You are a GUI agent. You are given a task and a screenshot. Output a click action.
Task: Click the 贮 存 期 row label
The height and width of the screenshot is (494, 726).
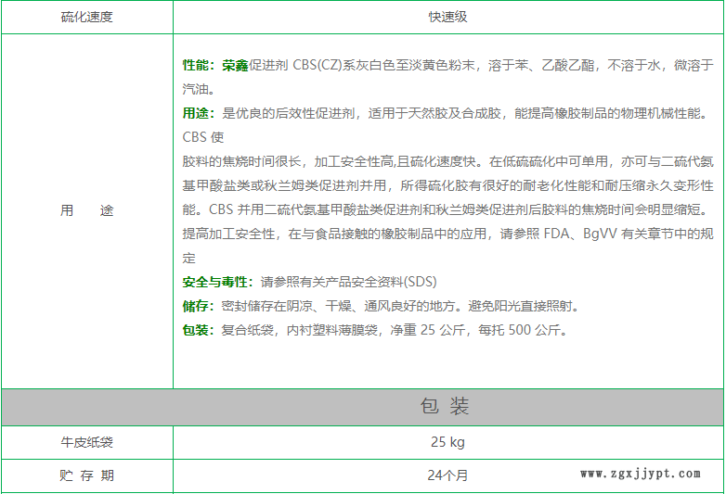click(86, 475)
